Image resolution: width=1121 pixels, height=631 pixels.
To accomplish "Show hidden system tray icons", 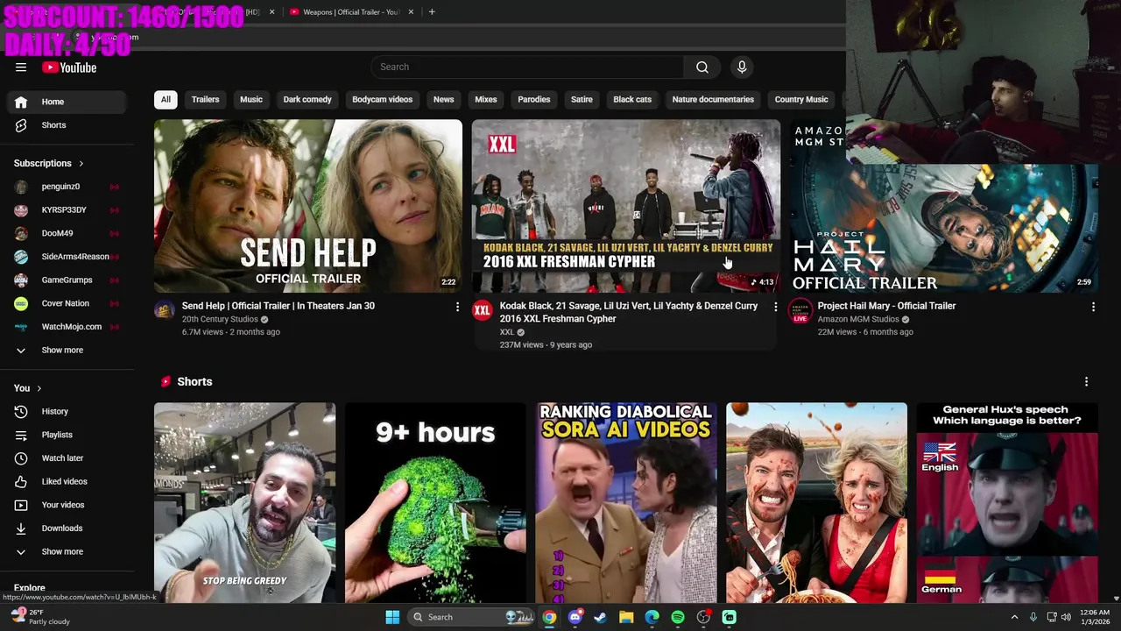I will pos(1015,617).
